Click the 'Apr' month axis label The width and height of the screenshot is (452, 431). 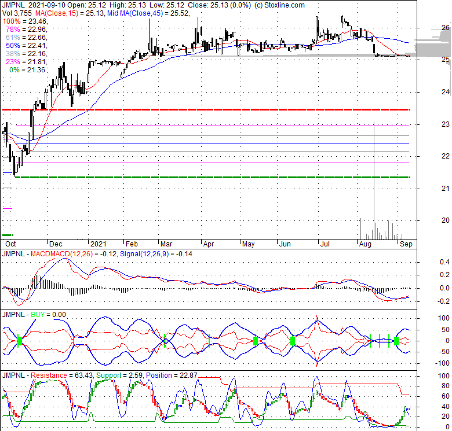[x=209, y=244]
